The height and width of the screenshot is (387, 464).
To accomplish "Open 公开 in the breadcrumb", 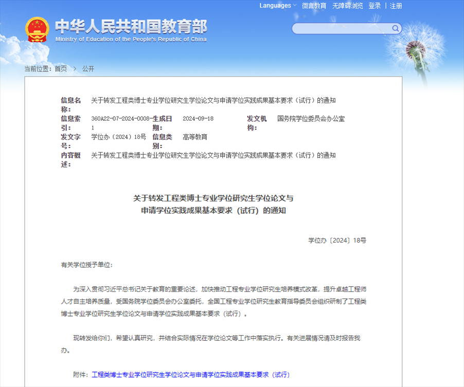I will coord(88,69).
